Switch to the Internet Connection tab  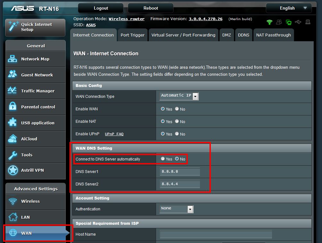94,35
